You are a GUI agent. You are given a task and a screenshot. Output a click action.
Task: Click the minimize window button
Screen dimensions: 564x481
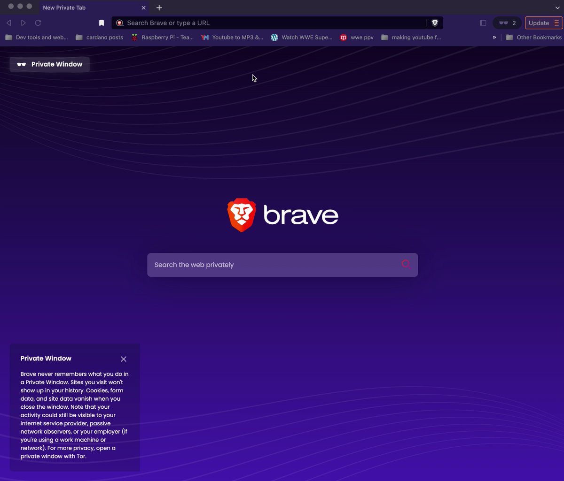pyautogui.click(x=20, y=6)
